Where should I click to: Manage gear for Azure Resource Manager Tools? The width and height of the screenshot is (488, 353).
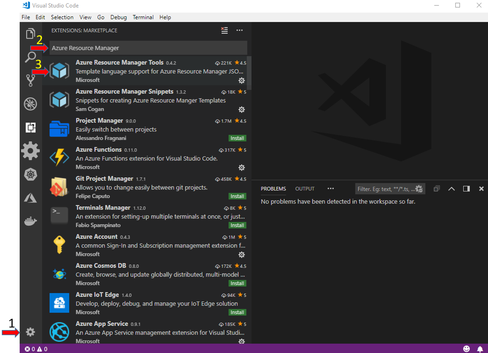tap(242, 81)
